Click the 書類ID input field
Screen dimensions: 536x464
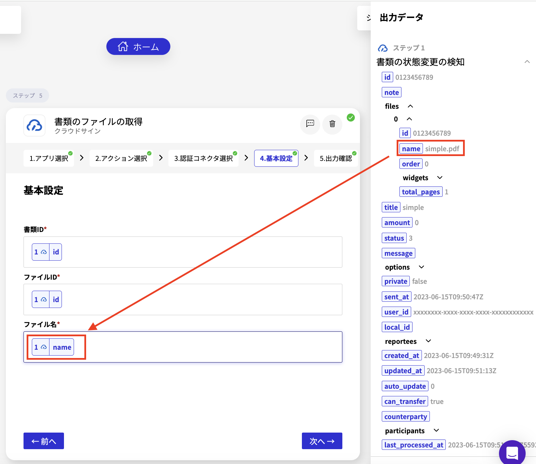(183, 252)
